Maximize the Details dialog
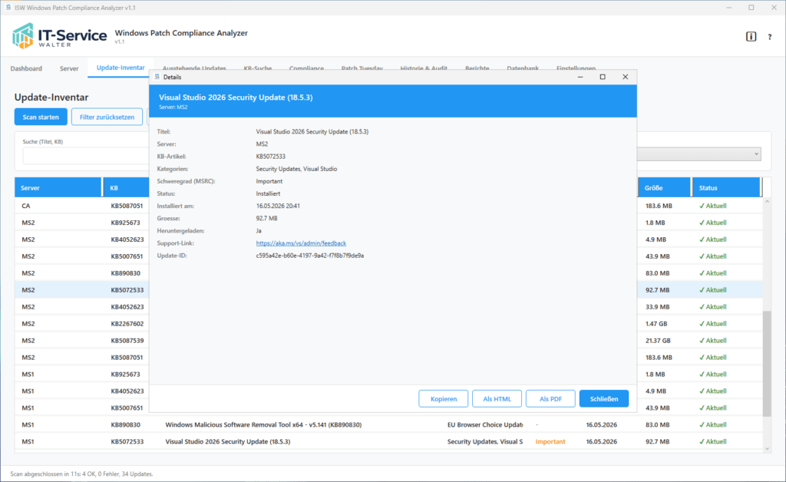The height and width of the screenshot is (482, 786). (x=603, y=77)
